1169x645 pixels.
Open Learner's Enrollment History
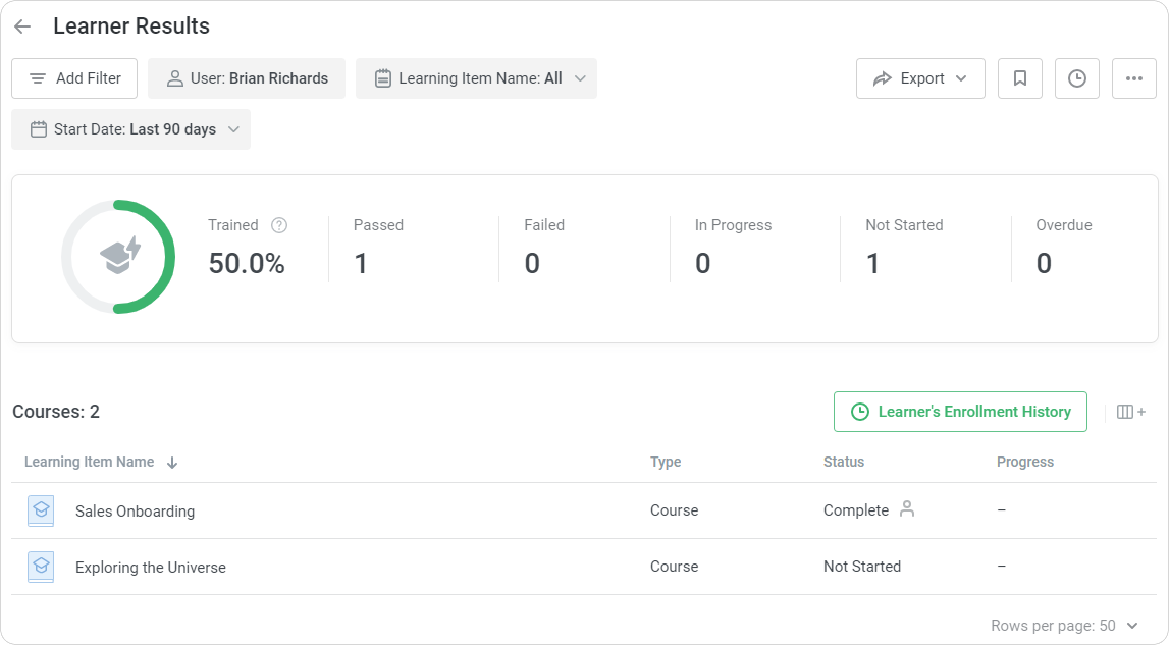coord(960,412)
